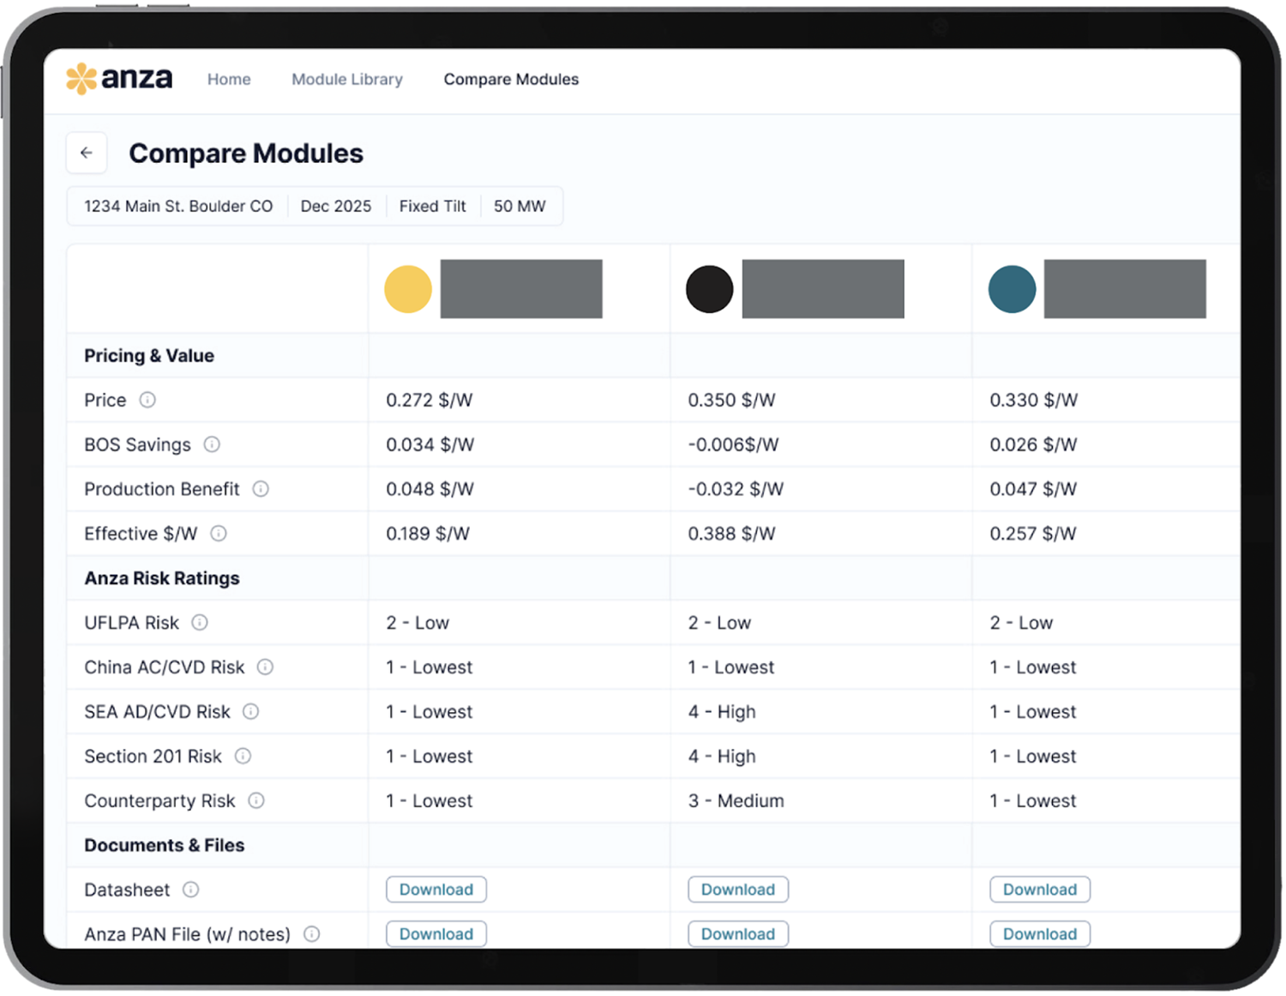This screenshot has height=996, width=1286.
Task: Open SEA AD/CVD Risk info icon
Action: 251,712
